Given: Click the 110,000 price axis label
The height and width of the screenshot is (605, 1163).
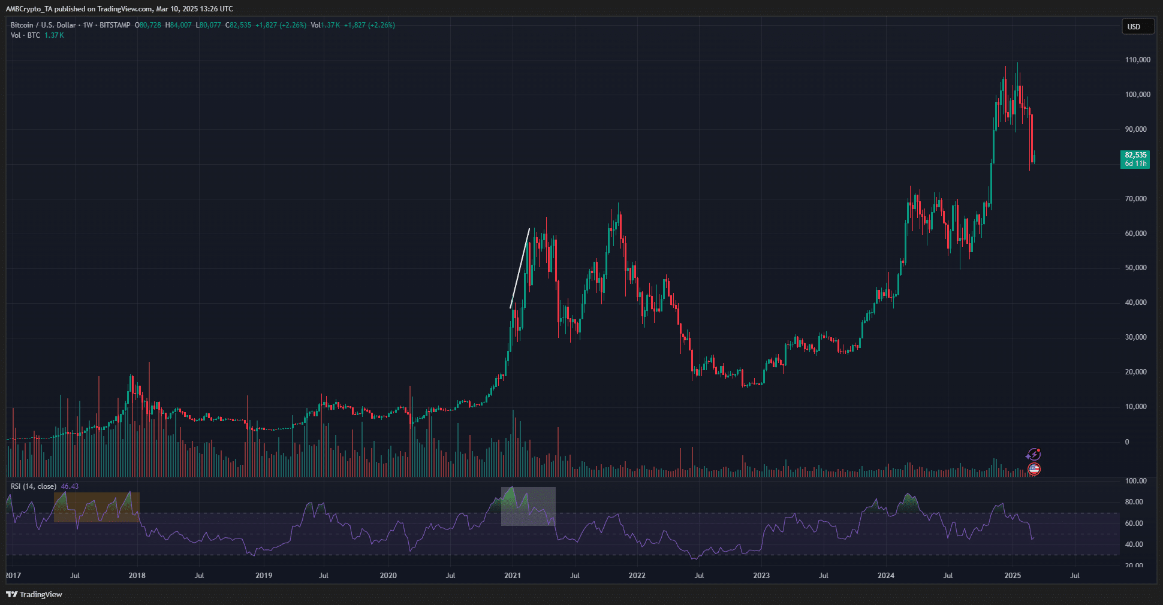Looking at the screenshot, I should coord(1137,60).
